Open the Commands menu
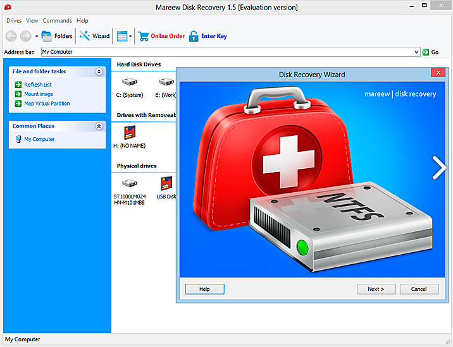Image resolution: width=453 pixels, height=347 pixels. coord(57,21)
